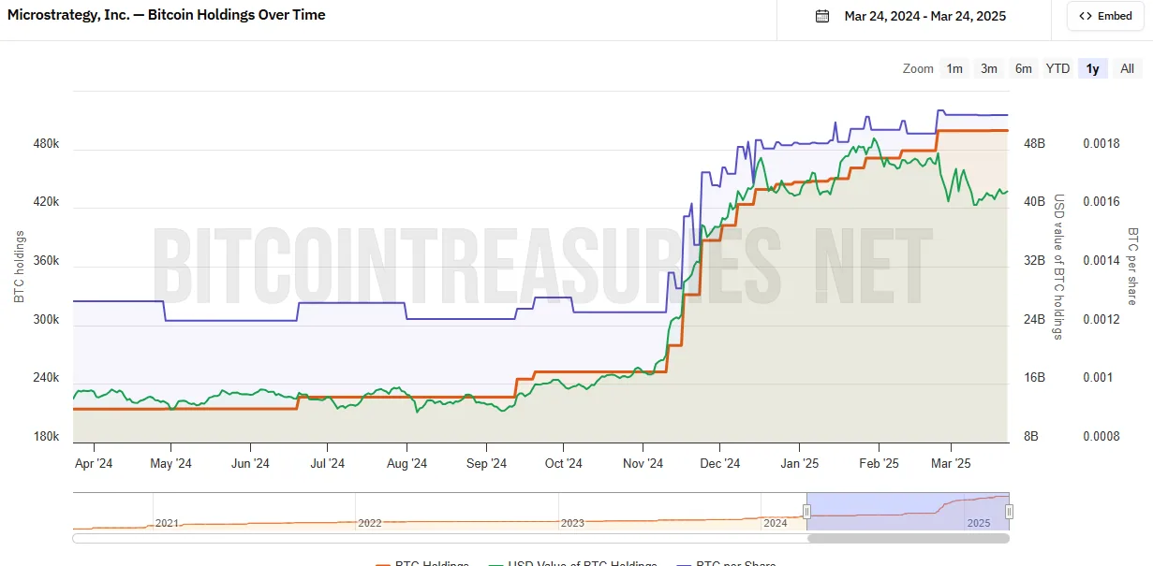This screenshot has height=566, width=1153.
Task: Click the Jan '25 x-axis label
Action: click(799, 463)
